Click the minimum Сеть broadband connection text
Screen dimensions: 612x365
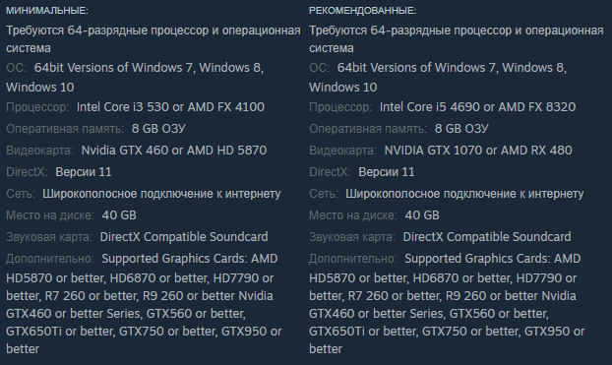[161, 194]
